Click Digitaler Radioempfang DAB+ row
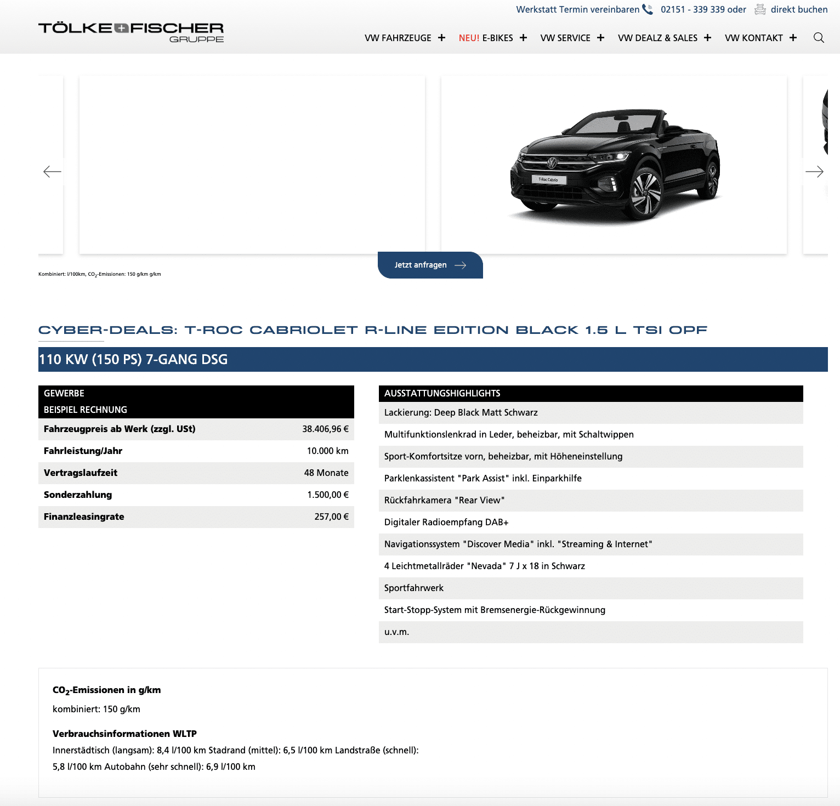The width and height of the screenshot is (840, 806). [591, 523]
